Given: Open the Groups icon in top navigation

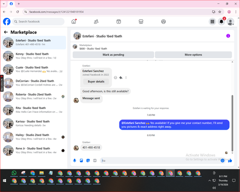Looking at the screenshot, I should point(163,22).
